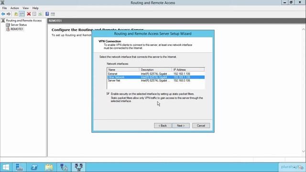Viewport: 306px width, 172px height.
Task: Open the Windows Start button
Action: pos(6,167)
